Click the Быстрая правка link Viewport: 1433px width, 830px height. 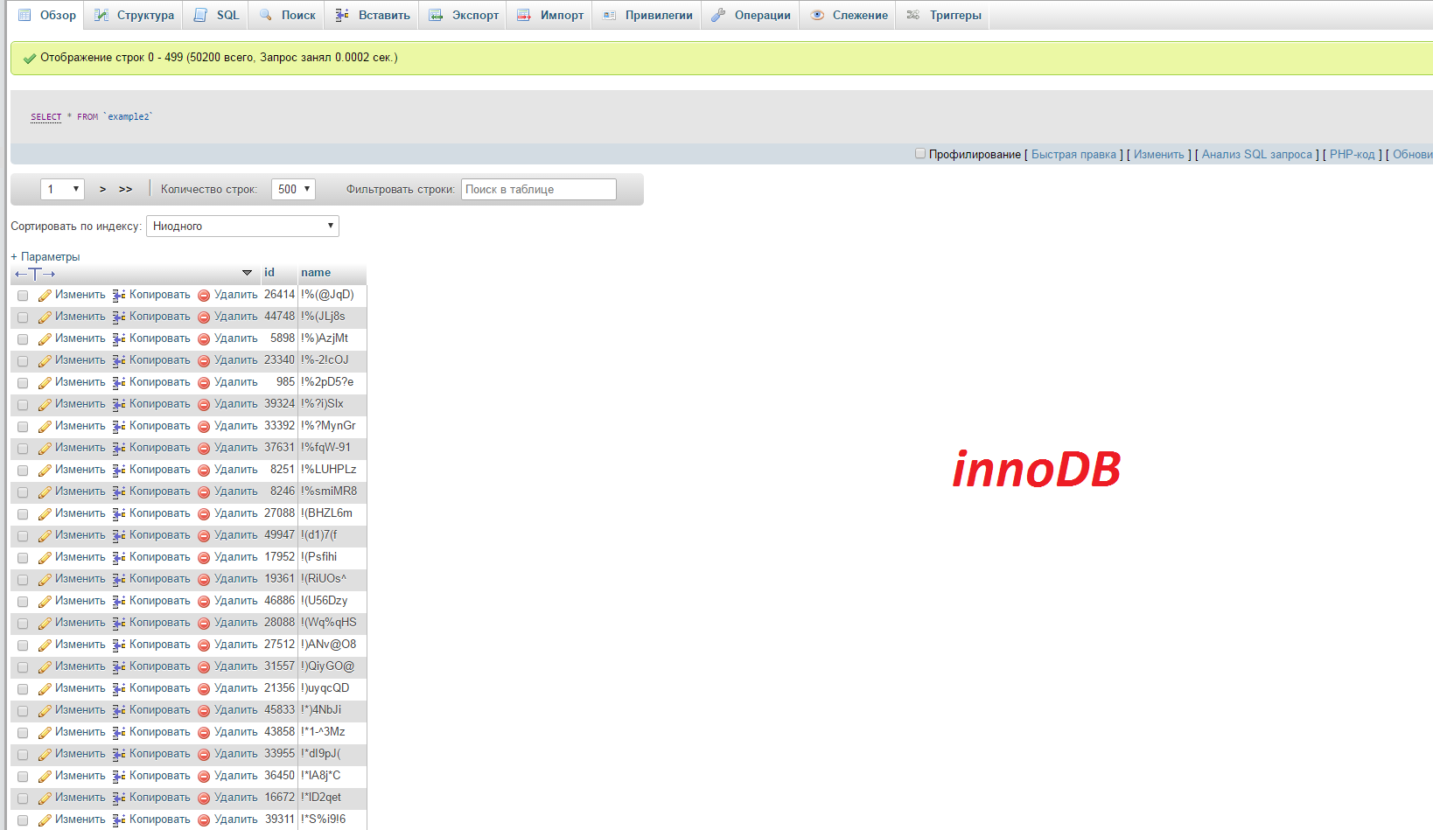point(1073,154)
